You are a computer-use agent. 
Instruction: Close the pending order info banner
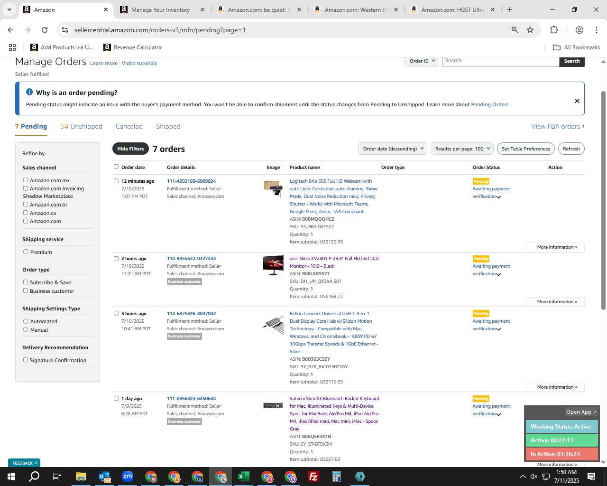tap(577, 101)
